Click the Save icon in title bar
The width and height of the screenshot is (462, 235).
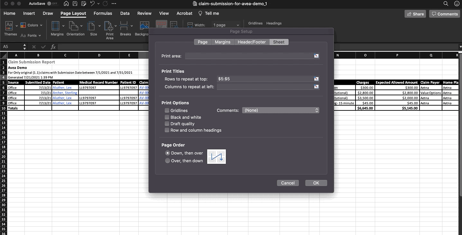point(75,4)
